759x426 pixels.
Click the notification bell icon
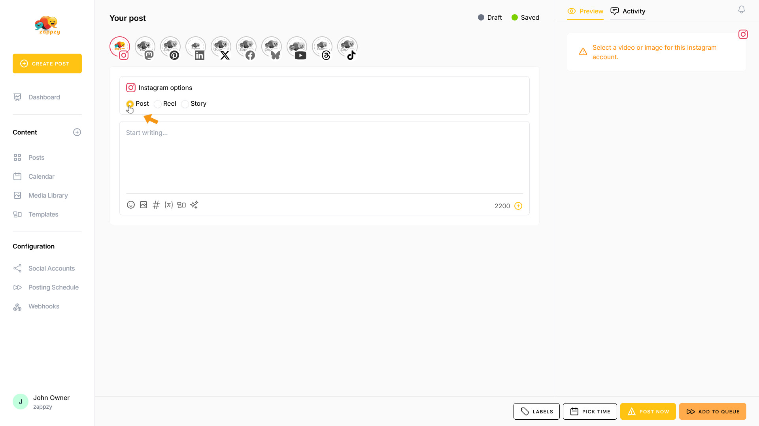(742, 10)
